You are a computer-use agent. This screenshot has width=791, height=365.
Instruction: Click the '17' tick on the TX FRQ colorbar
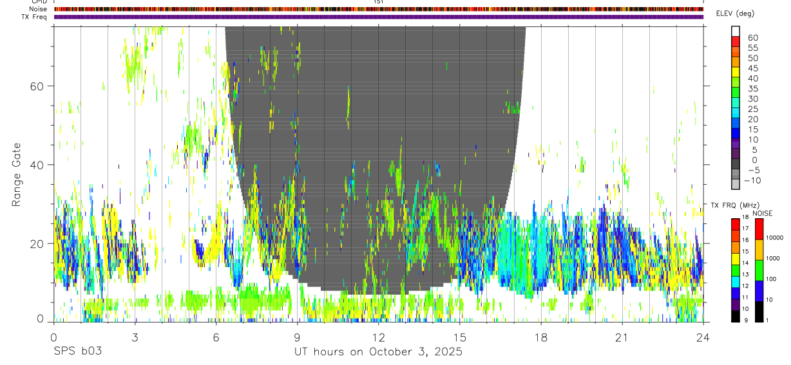(746, 229)
